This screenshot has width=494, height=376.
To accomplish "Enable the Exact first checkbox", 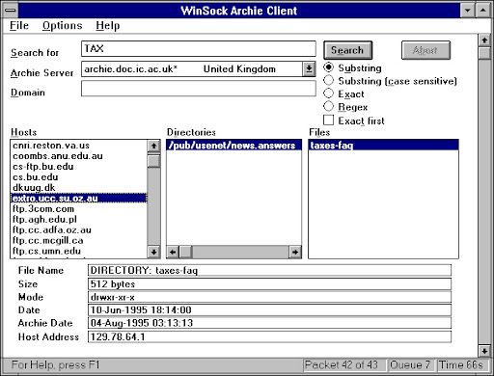I will click(x=354, y=121).
